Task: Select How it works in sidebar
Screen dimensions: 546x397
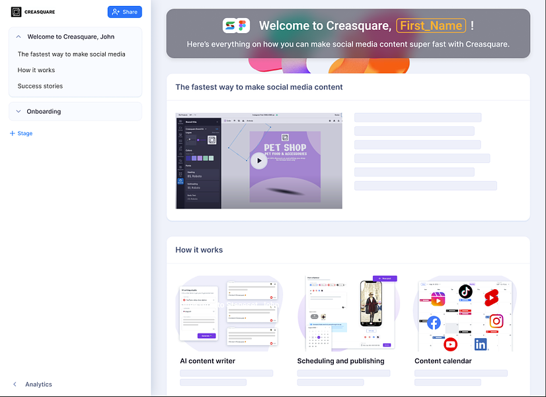Action: pos(36,70)
